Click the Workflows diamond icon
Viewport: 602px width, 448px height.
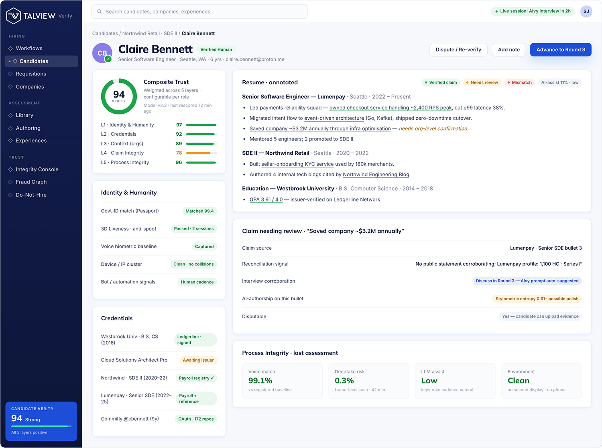[x=10, y=48]
